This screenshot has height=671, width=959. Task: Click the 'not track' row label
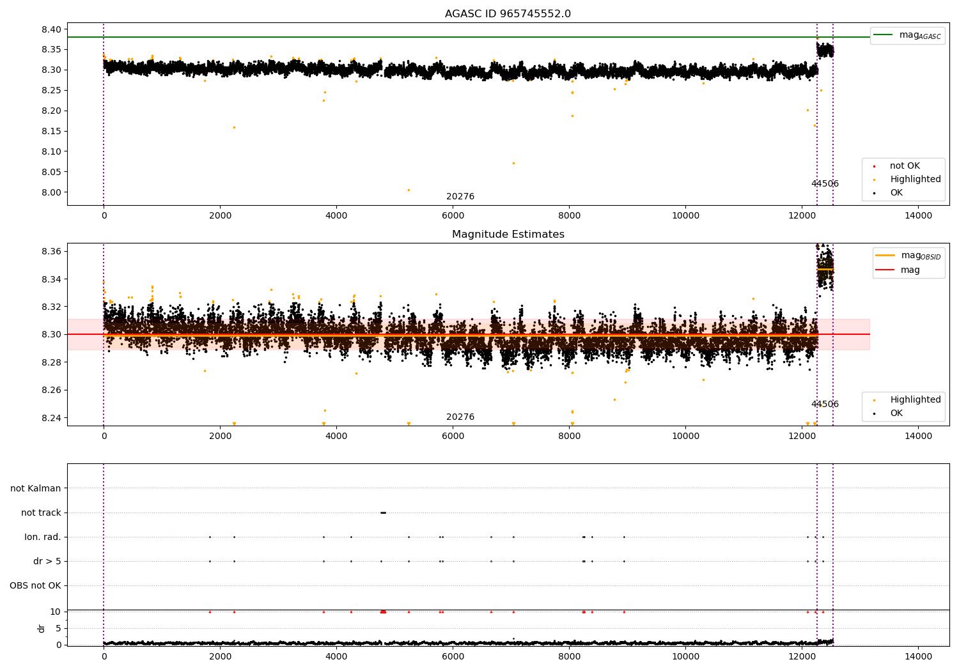click(41, 513)
